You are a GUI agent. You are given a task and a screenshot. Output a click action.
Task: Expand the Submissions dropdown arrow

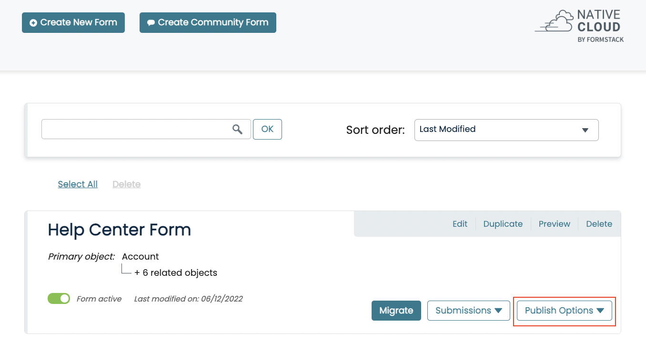pyautogui.click(x=499, y=310)
